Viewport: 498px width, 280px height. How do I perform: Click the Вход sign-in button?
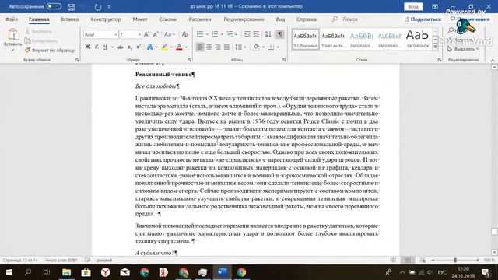pyautogui.click(x=413, y=7)
